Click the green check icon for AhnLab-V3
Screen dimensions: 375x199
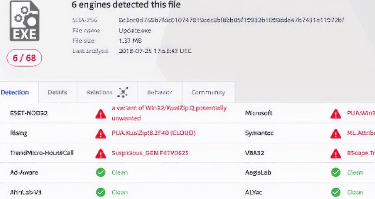[101, 192]
